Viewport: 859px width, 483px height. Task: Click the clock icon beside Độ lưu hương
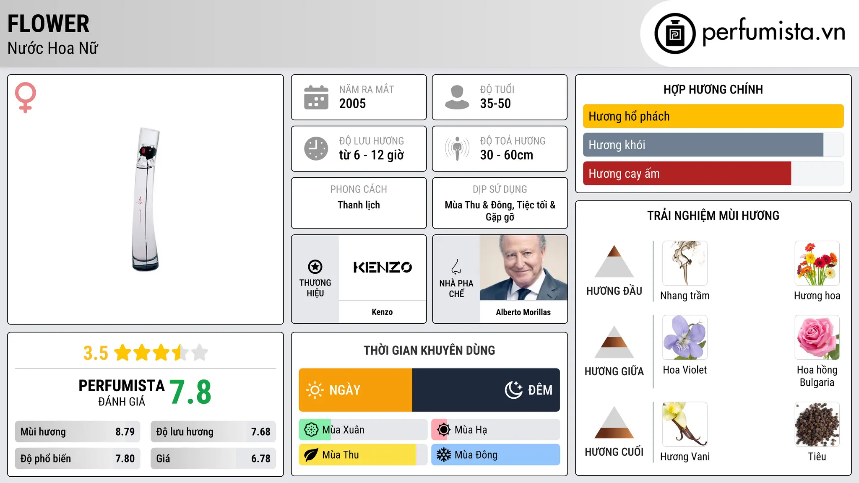click(x=316, y=148)
